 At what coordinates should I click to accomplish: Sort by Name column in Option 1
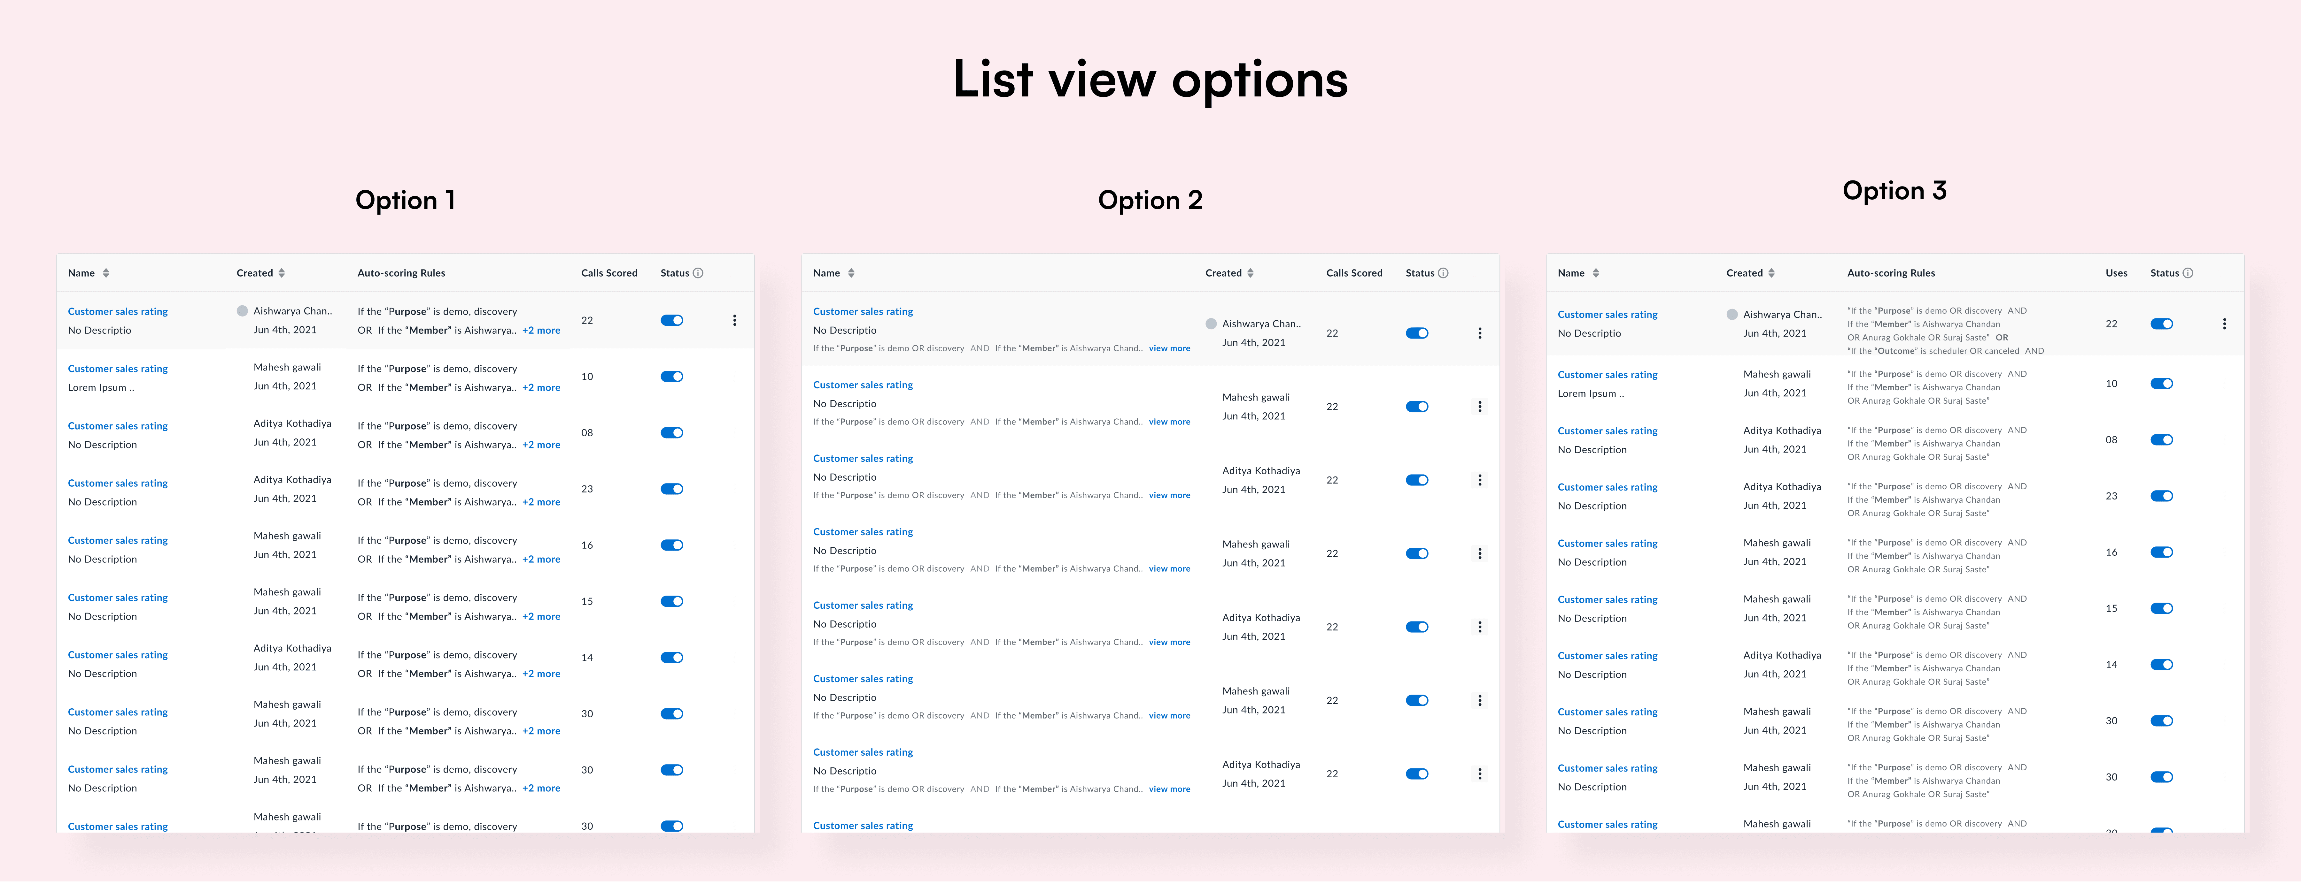106,273
